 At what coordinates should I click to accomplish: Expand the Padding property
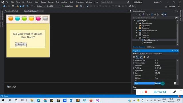[134, 68]
